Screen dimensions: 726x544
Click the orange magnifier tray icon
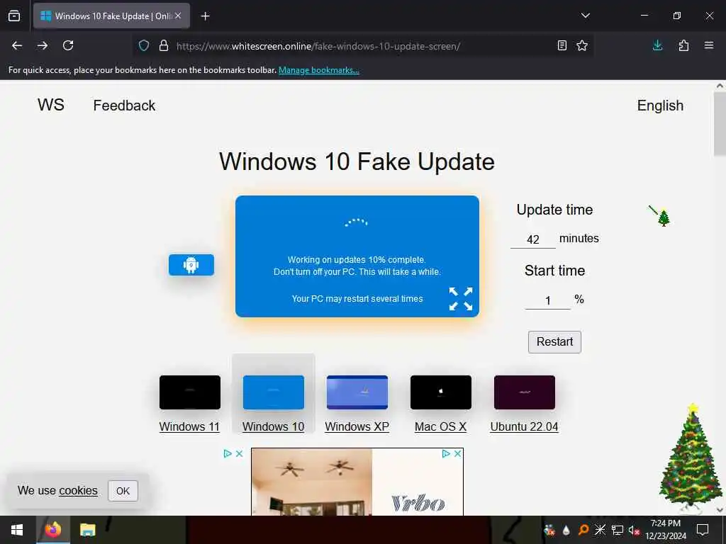pos(583,530)
